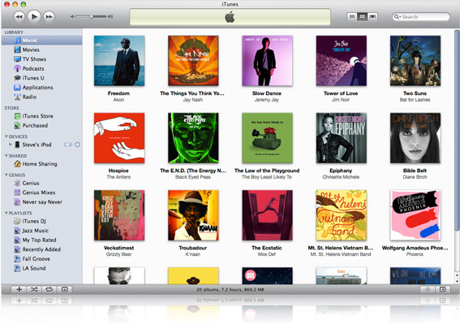Screen dimensions: 460x329
Task: Open Fall Groove playlist
Action: pos(42,259)
